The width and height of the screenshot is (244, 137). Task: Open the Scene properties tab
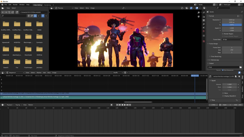coord(204,28)
